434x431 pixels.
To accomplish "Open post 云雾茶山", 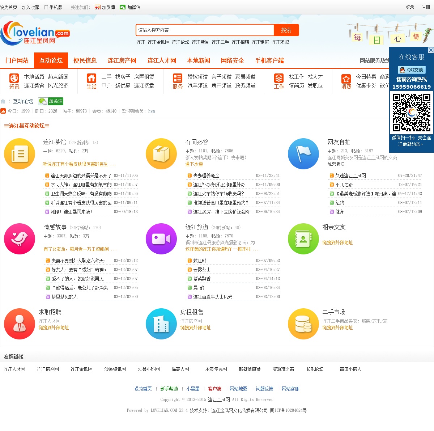I will click(202, 270).
